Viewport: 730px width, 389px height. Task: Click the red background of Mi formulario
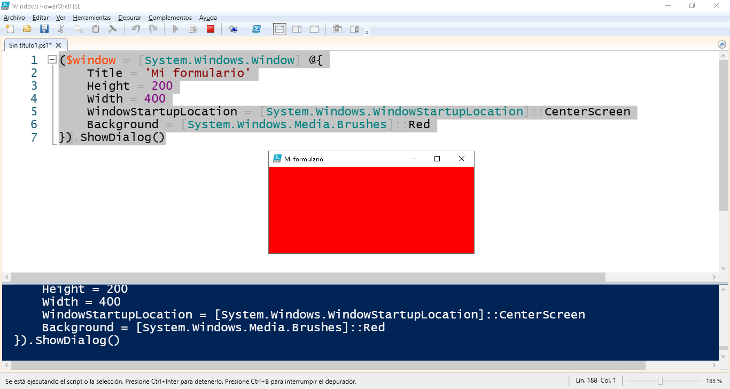[371, 210]
